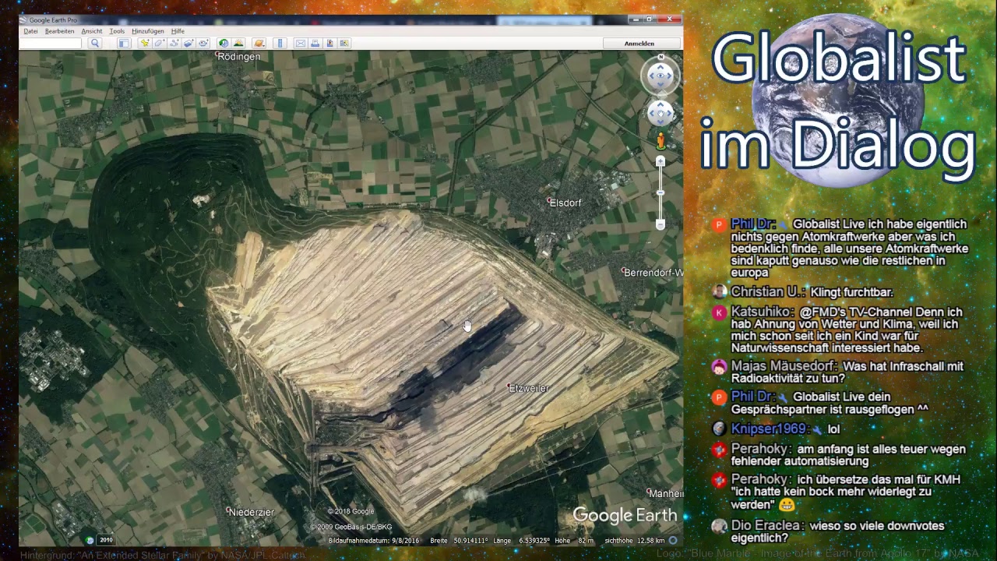Open the Ansicht menu
This screenshot has width=997, height=561.
click(x=91, y=31)
